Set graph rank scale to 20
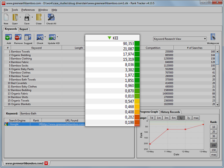 tap(213, 132)
